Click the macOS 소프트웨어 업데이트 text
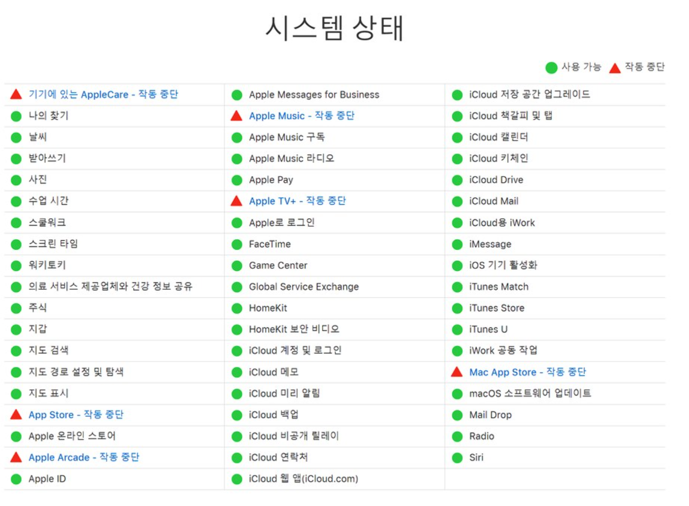 point(530,393)
